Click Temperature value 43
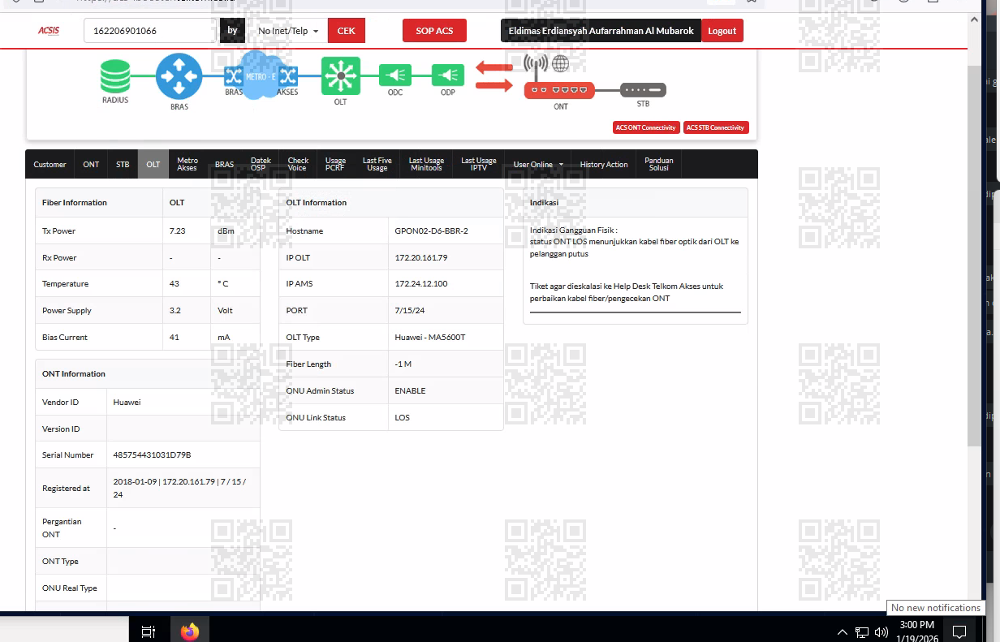This screenshot has height=642, width=1000. coord(174,284)
